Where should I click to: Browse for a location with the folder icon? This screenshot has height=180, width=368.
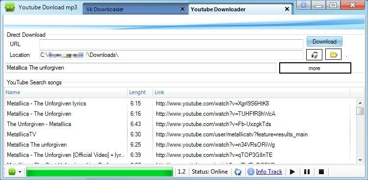[334, 54]
